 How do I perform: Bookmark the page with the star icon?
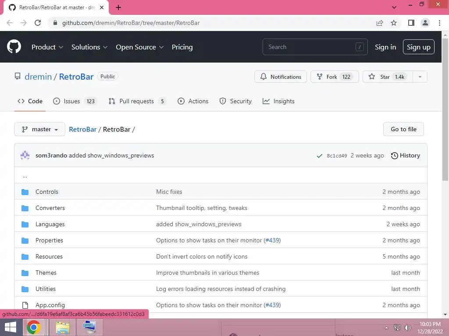pyautogui.click(x=394, y=23)
